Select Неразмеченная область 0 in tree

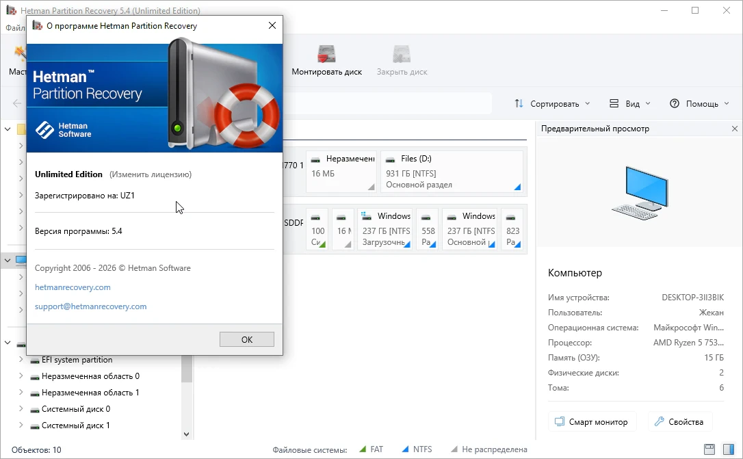[90, 376]
